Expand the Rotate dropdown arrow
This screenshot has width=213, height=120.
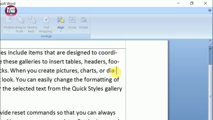(84, 31)
